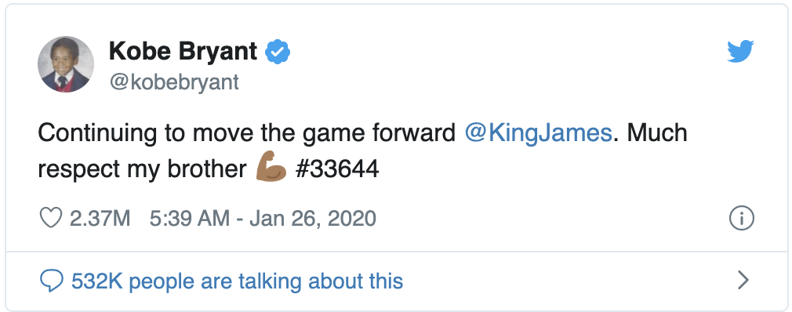This screenshot has width=792, height=312.
Task: Click 'Continuing to move the game forward' text
Action: pyautogui.click(x=247, y=134)
